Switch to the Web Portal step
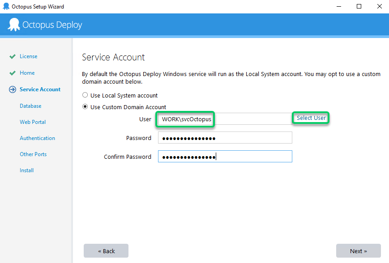The image size is (389, 263). click(x=33, y=122)
